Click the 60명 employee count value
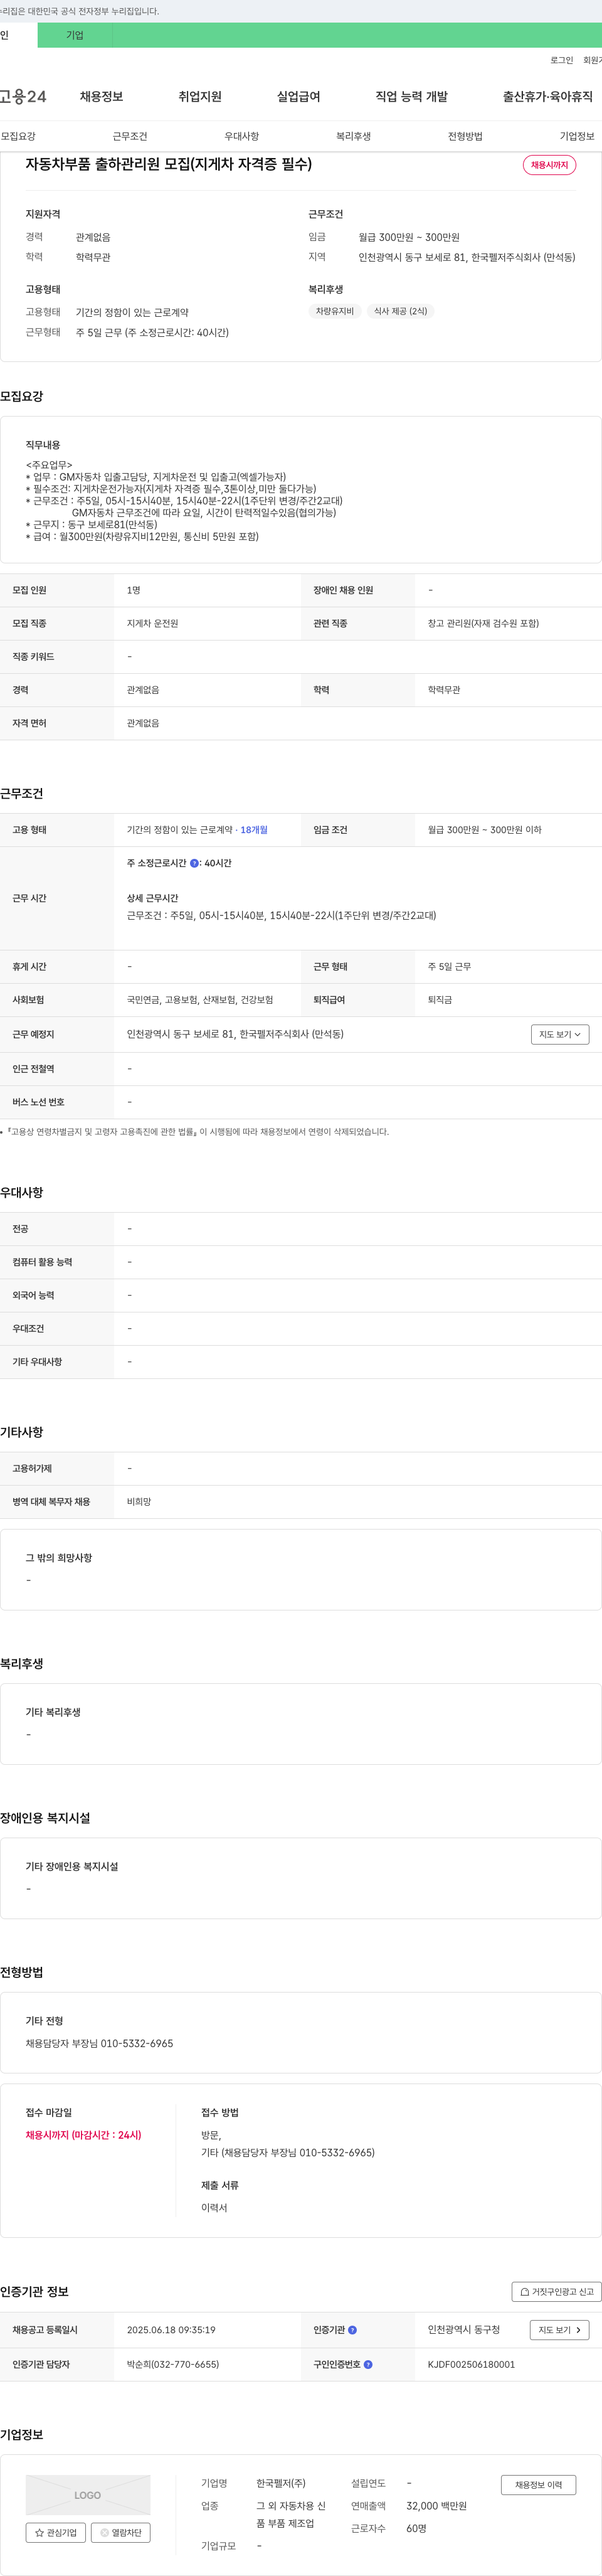This screenshot has height=2576, width=602. coord(417,2528)
